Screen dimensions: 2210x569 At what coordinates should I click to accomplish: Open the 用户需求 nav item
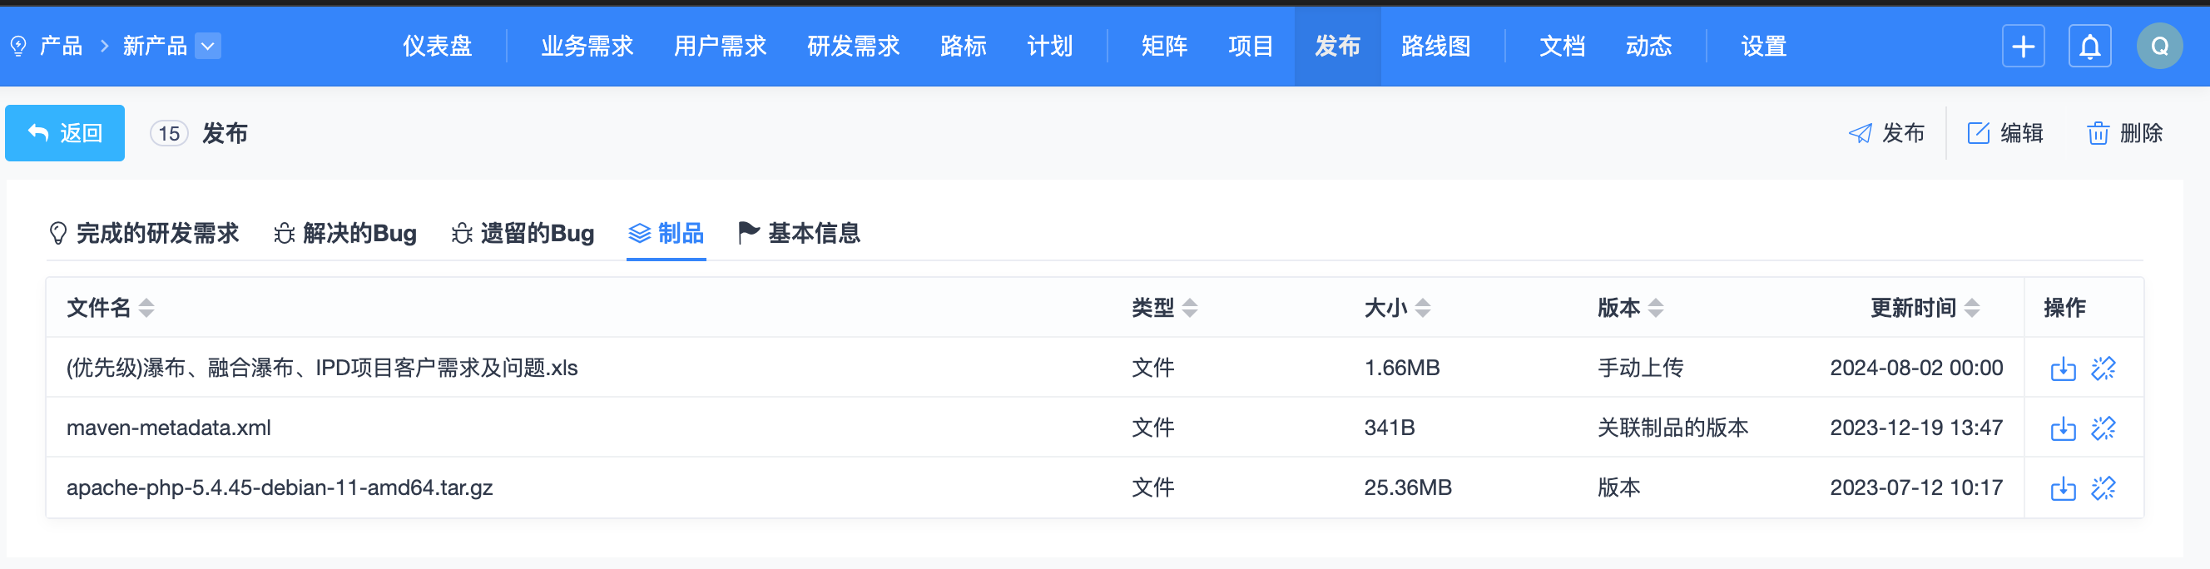720,47
